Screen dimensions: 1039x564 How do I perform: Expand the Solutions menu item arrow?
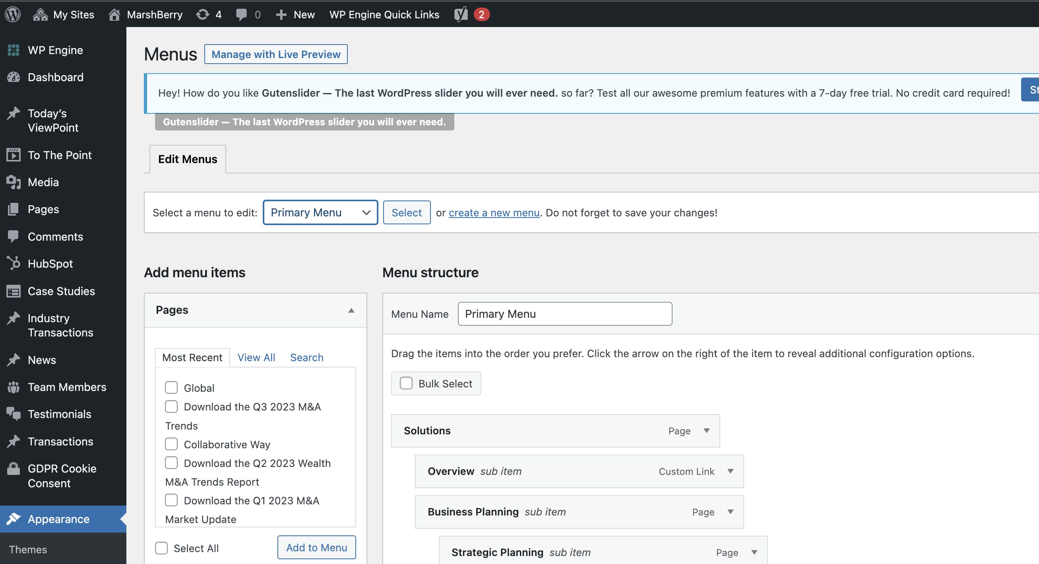coord(707,431)
